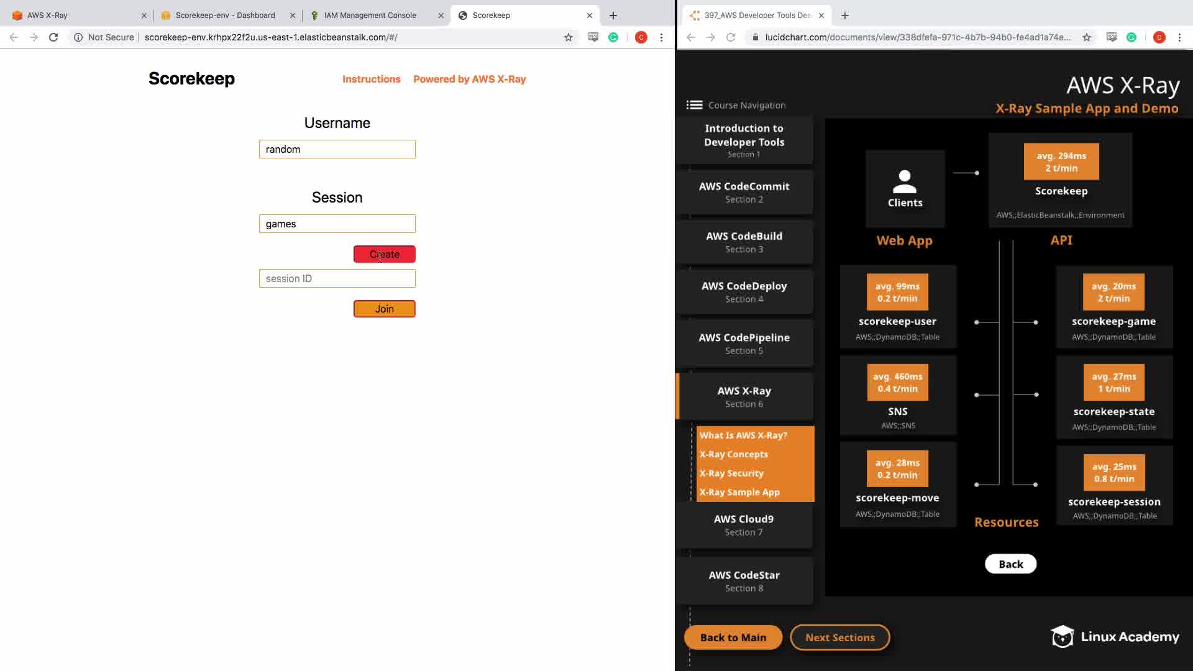Bookmark the Lucidchart page with the star icon
The width and height of the screenshot is (1193, 671).
coord(1087,37)
